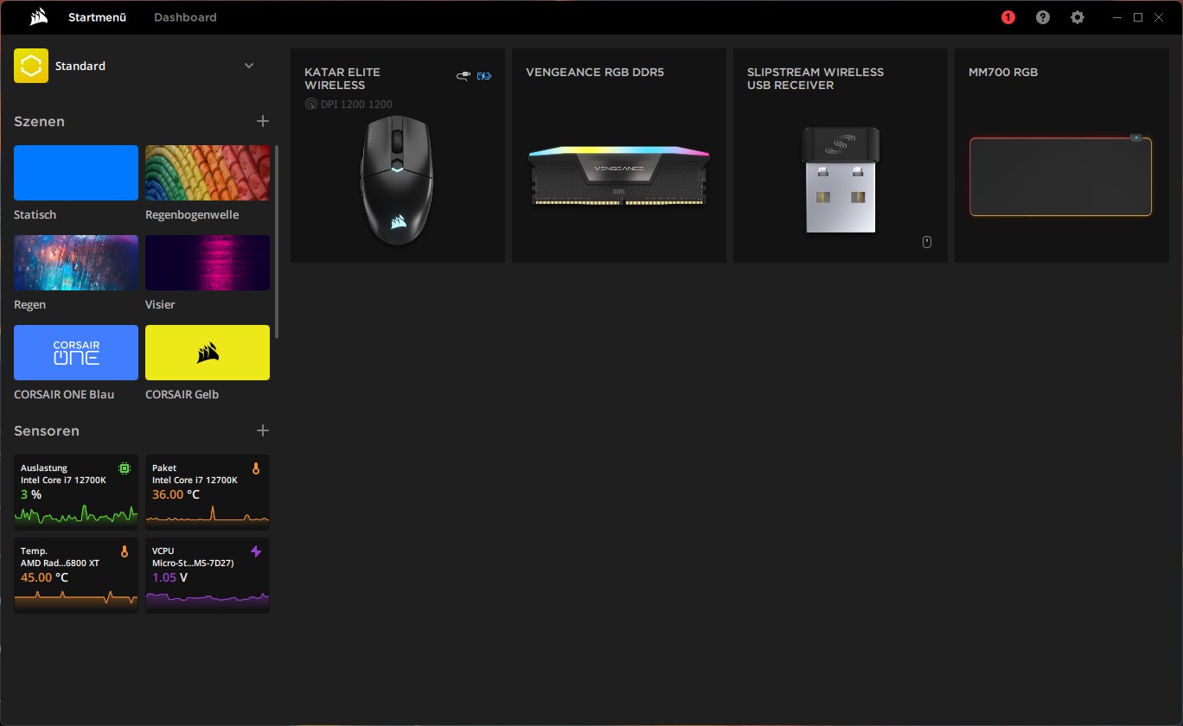This screenshot has height=726, width=1183.
Task: Open the Regenbogenwelle scene thumbnail
Action: click(208, 172)
